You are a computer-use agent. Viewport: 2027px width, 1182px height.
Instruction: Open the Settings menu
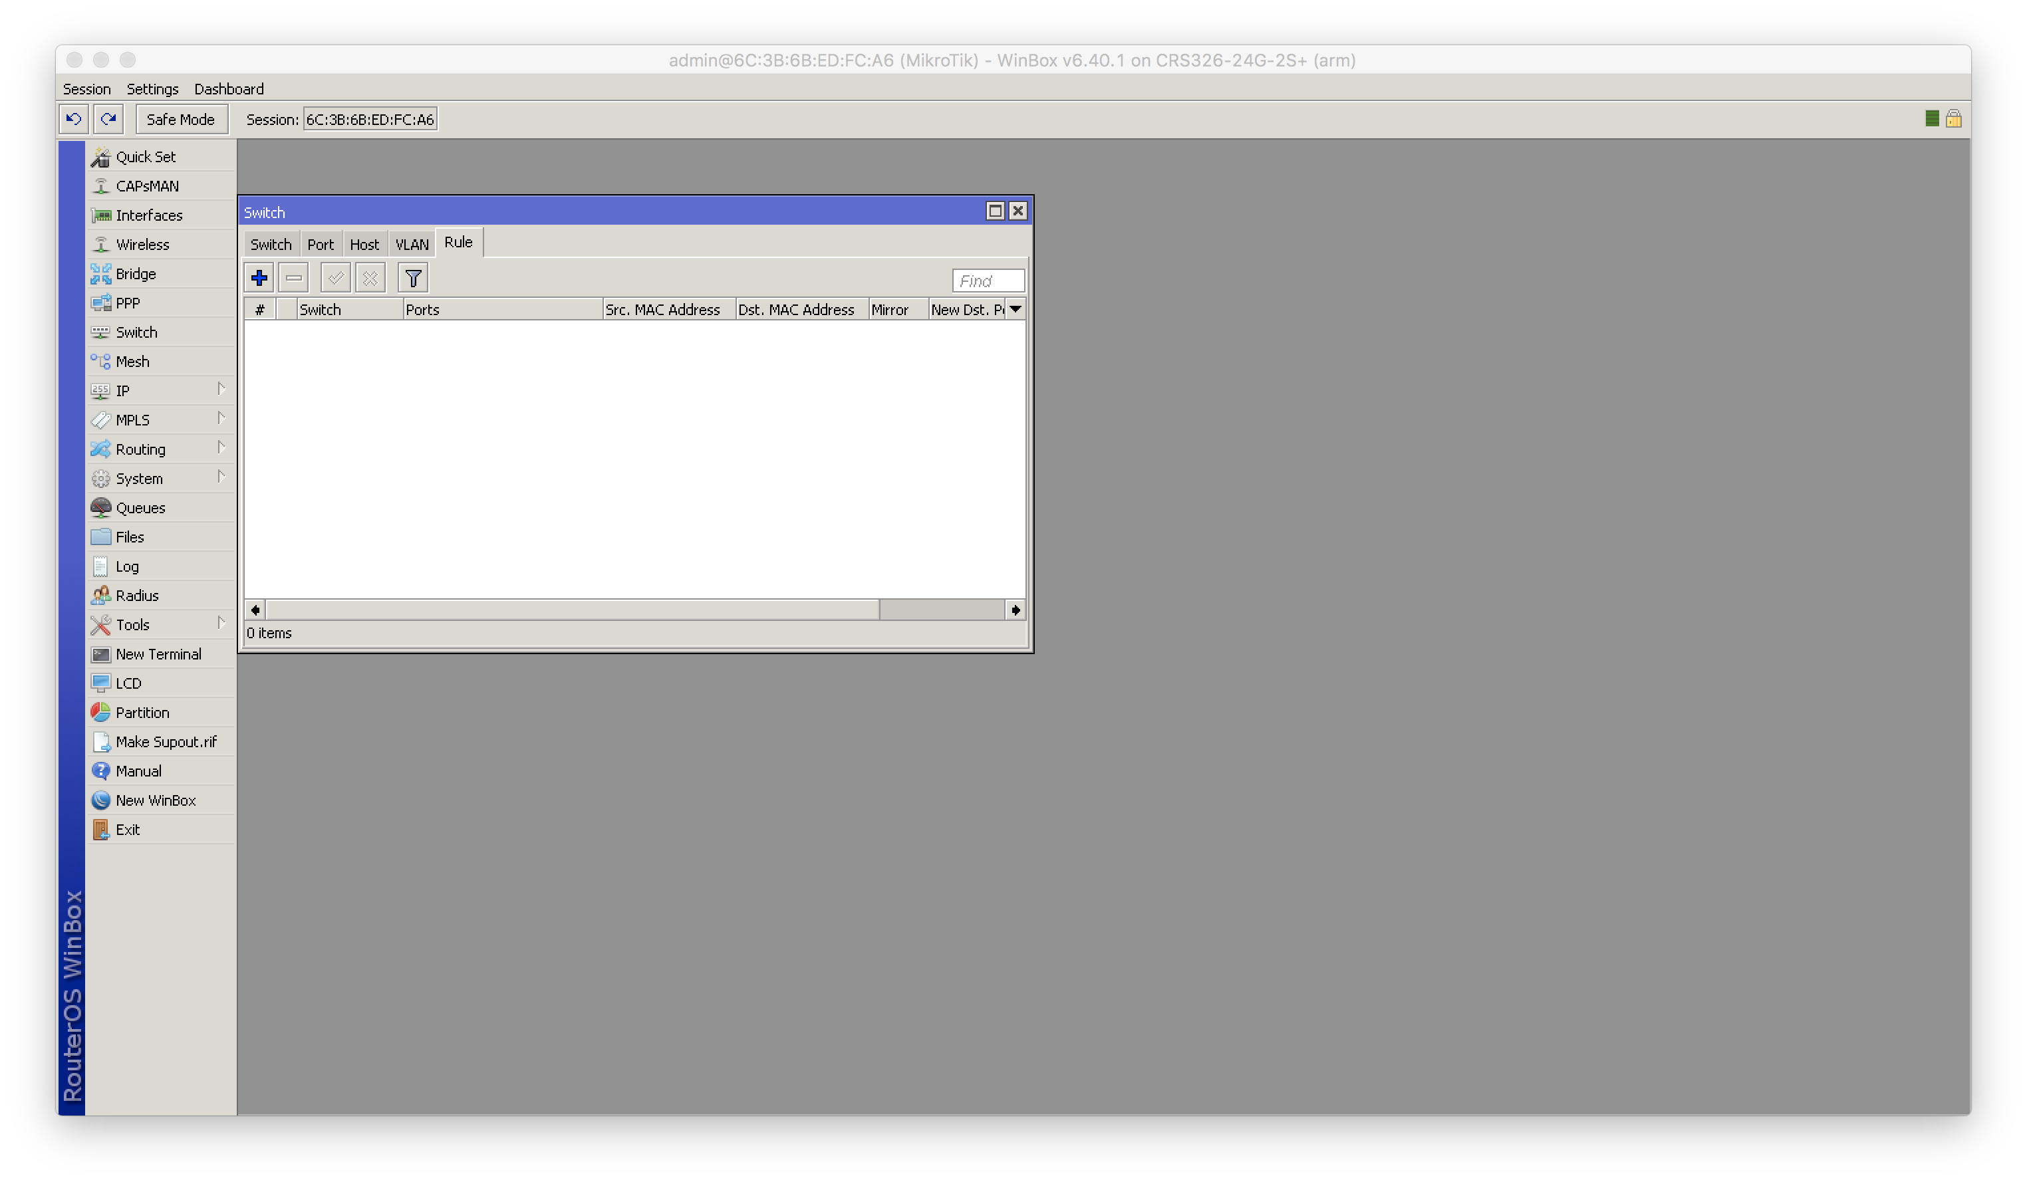152,89
